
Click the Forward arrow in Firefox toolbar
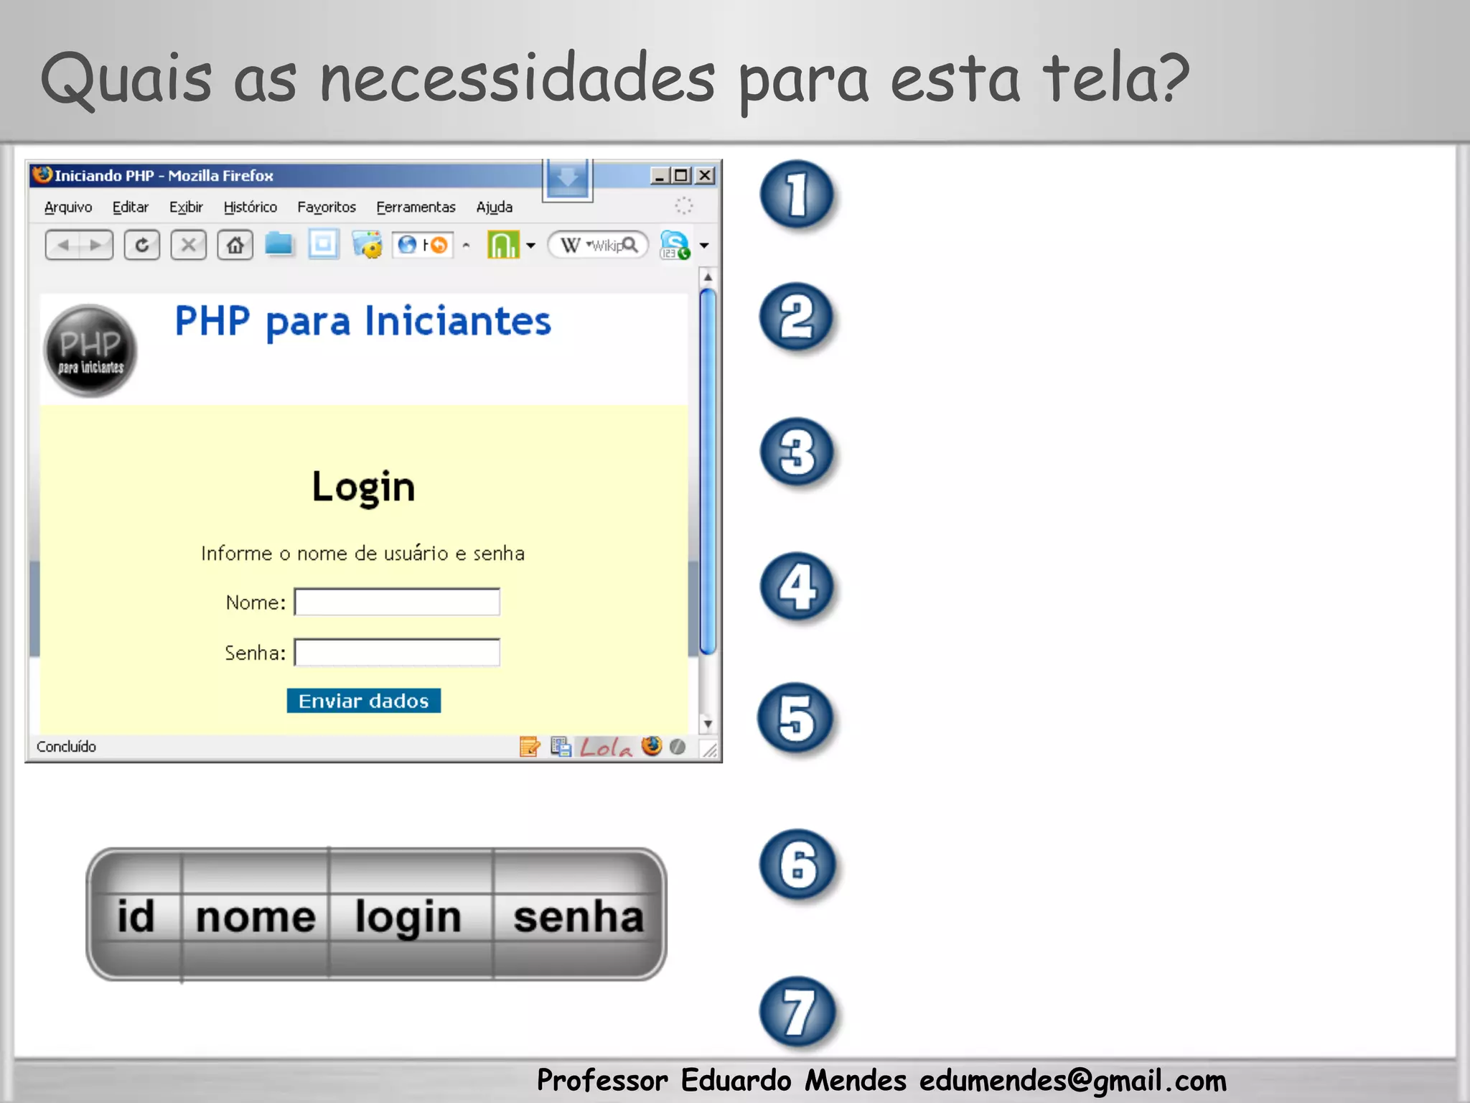[95, 245]
